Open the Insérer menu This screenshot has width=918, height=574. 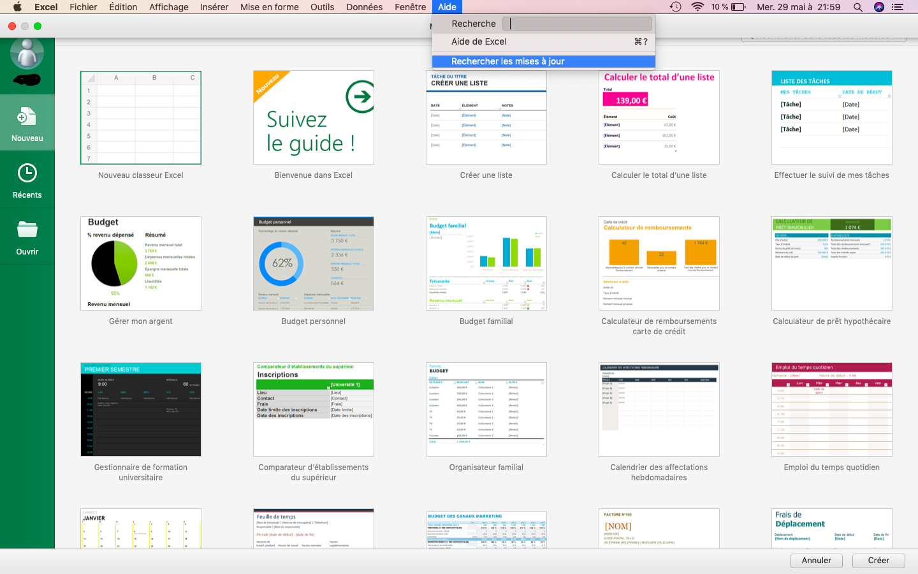(214, 7)
